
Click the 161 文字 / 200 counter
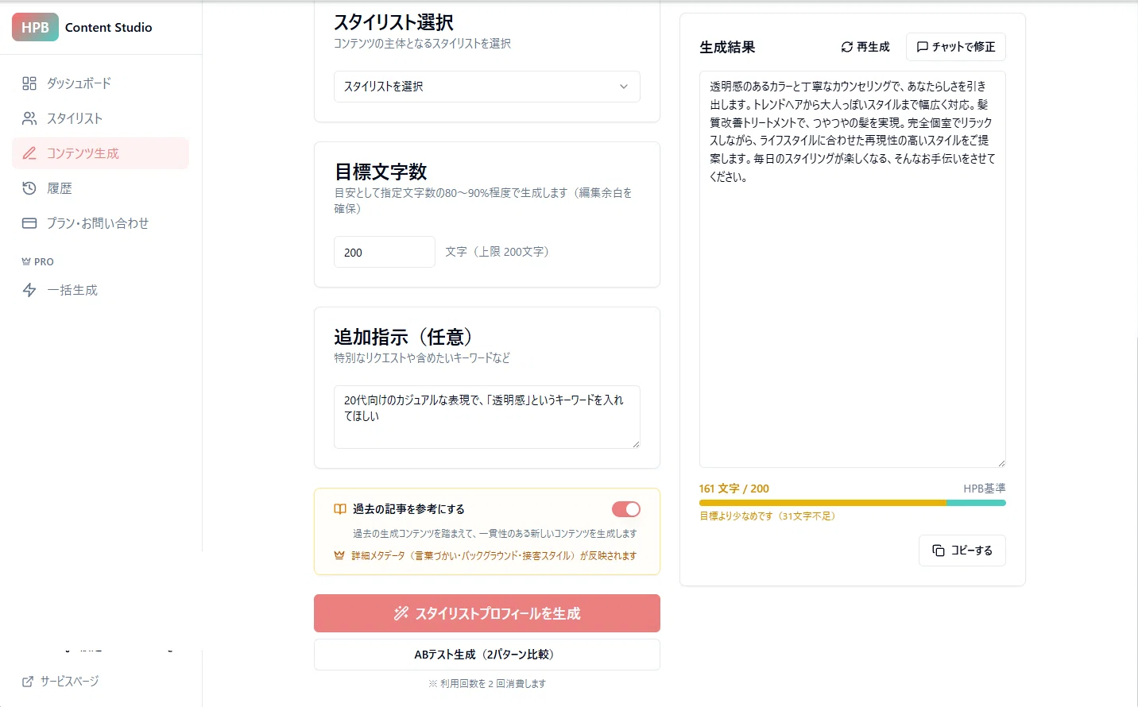tap(734, 489)
